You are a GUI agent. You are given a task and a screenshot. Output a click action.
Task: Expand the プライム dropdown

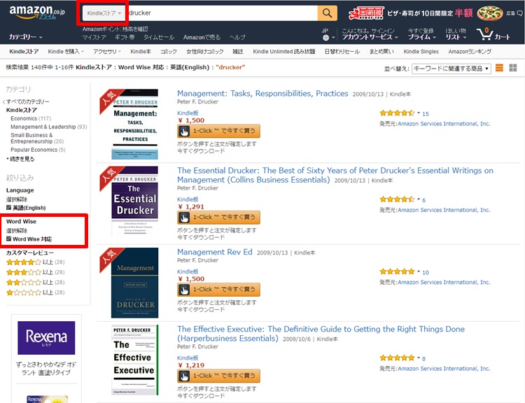[421, 37]
